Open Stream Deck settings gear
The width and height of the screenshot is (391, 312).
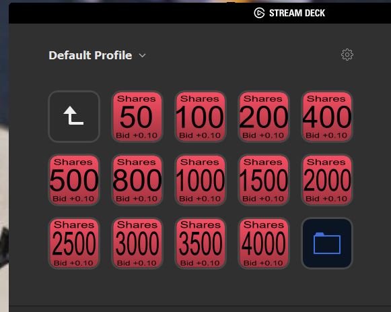tap(347, 55)
